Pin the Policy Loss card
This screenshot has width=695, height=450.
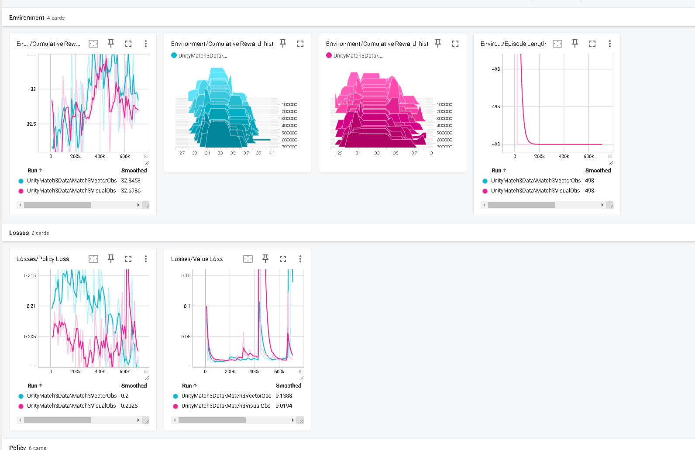111,259
